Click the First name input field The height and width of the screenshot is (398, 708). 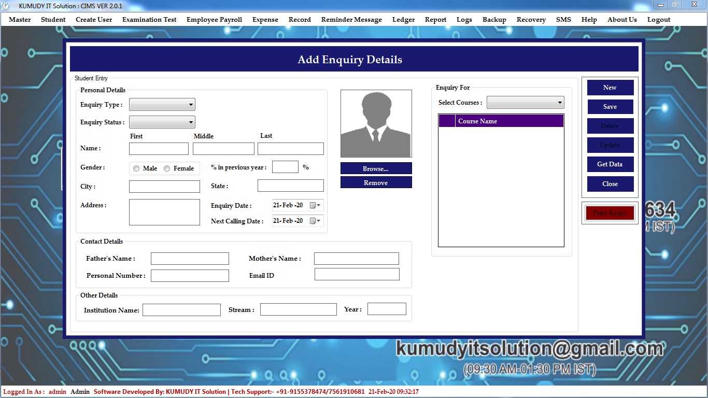(x=159, y=149)
